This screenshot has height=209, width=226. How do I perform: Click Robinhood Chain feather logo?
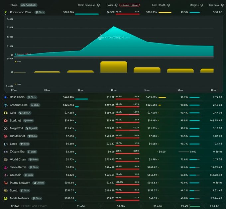click(x=5, y=12)
